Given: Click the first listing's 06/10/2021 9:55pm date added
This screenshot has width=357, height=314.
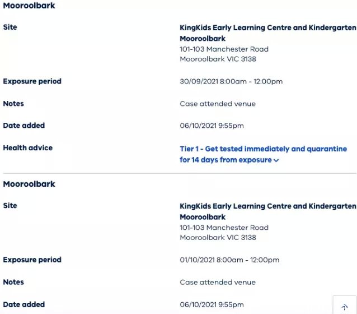Looking at the screenshot, I should pyautogui.click(x=212, y=126).
